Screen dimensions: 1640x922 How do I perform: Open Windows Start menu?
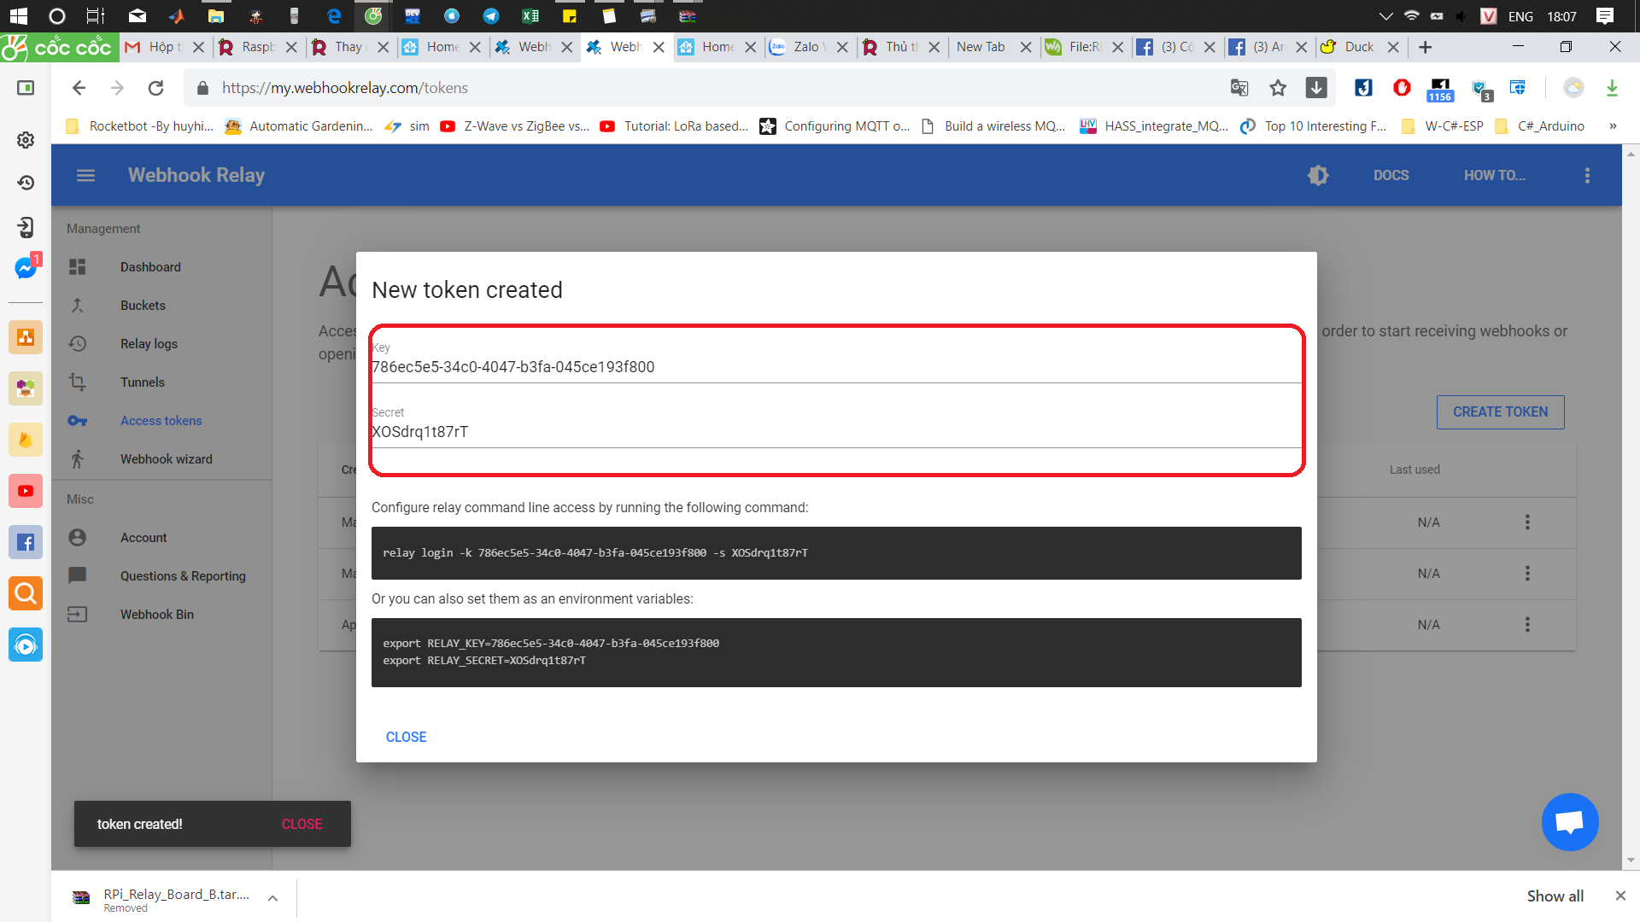(x=18, y=15)
